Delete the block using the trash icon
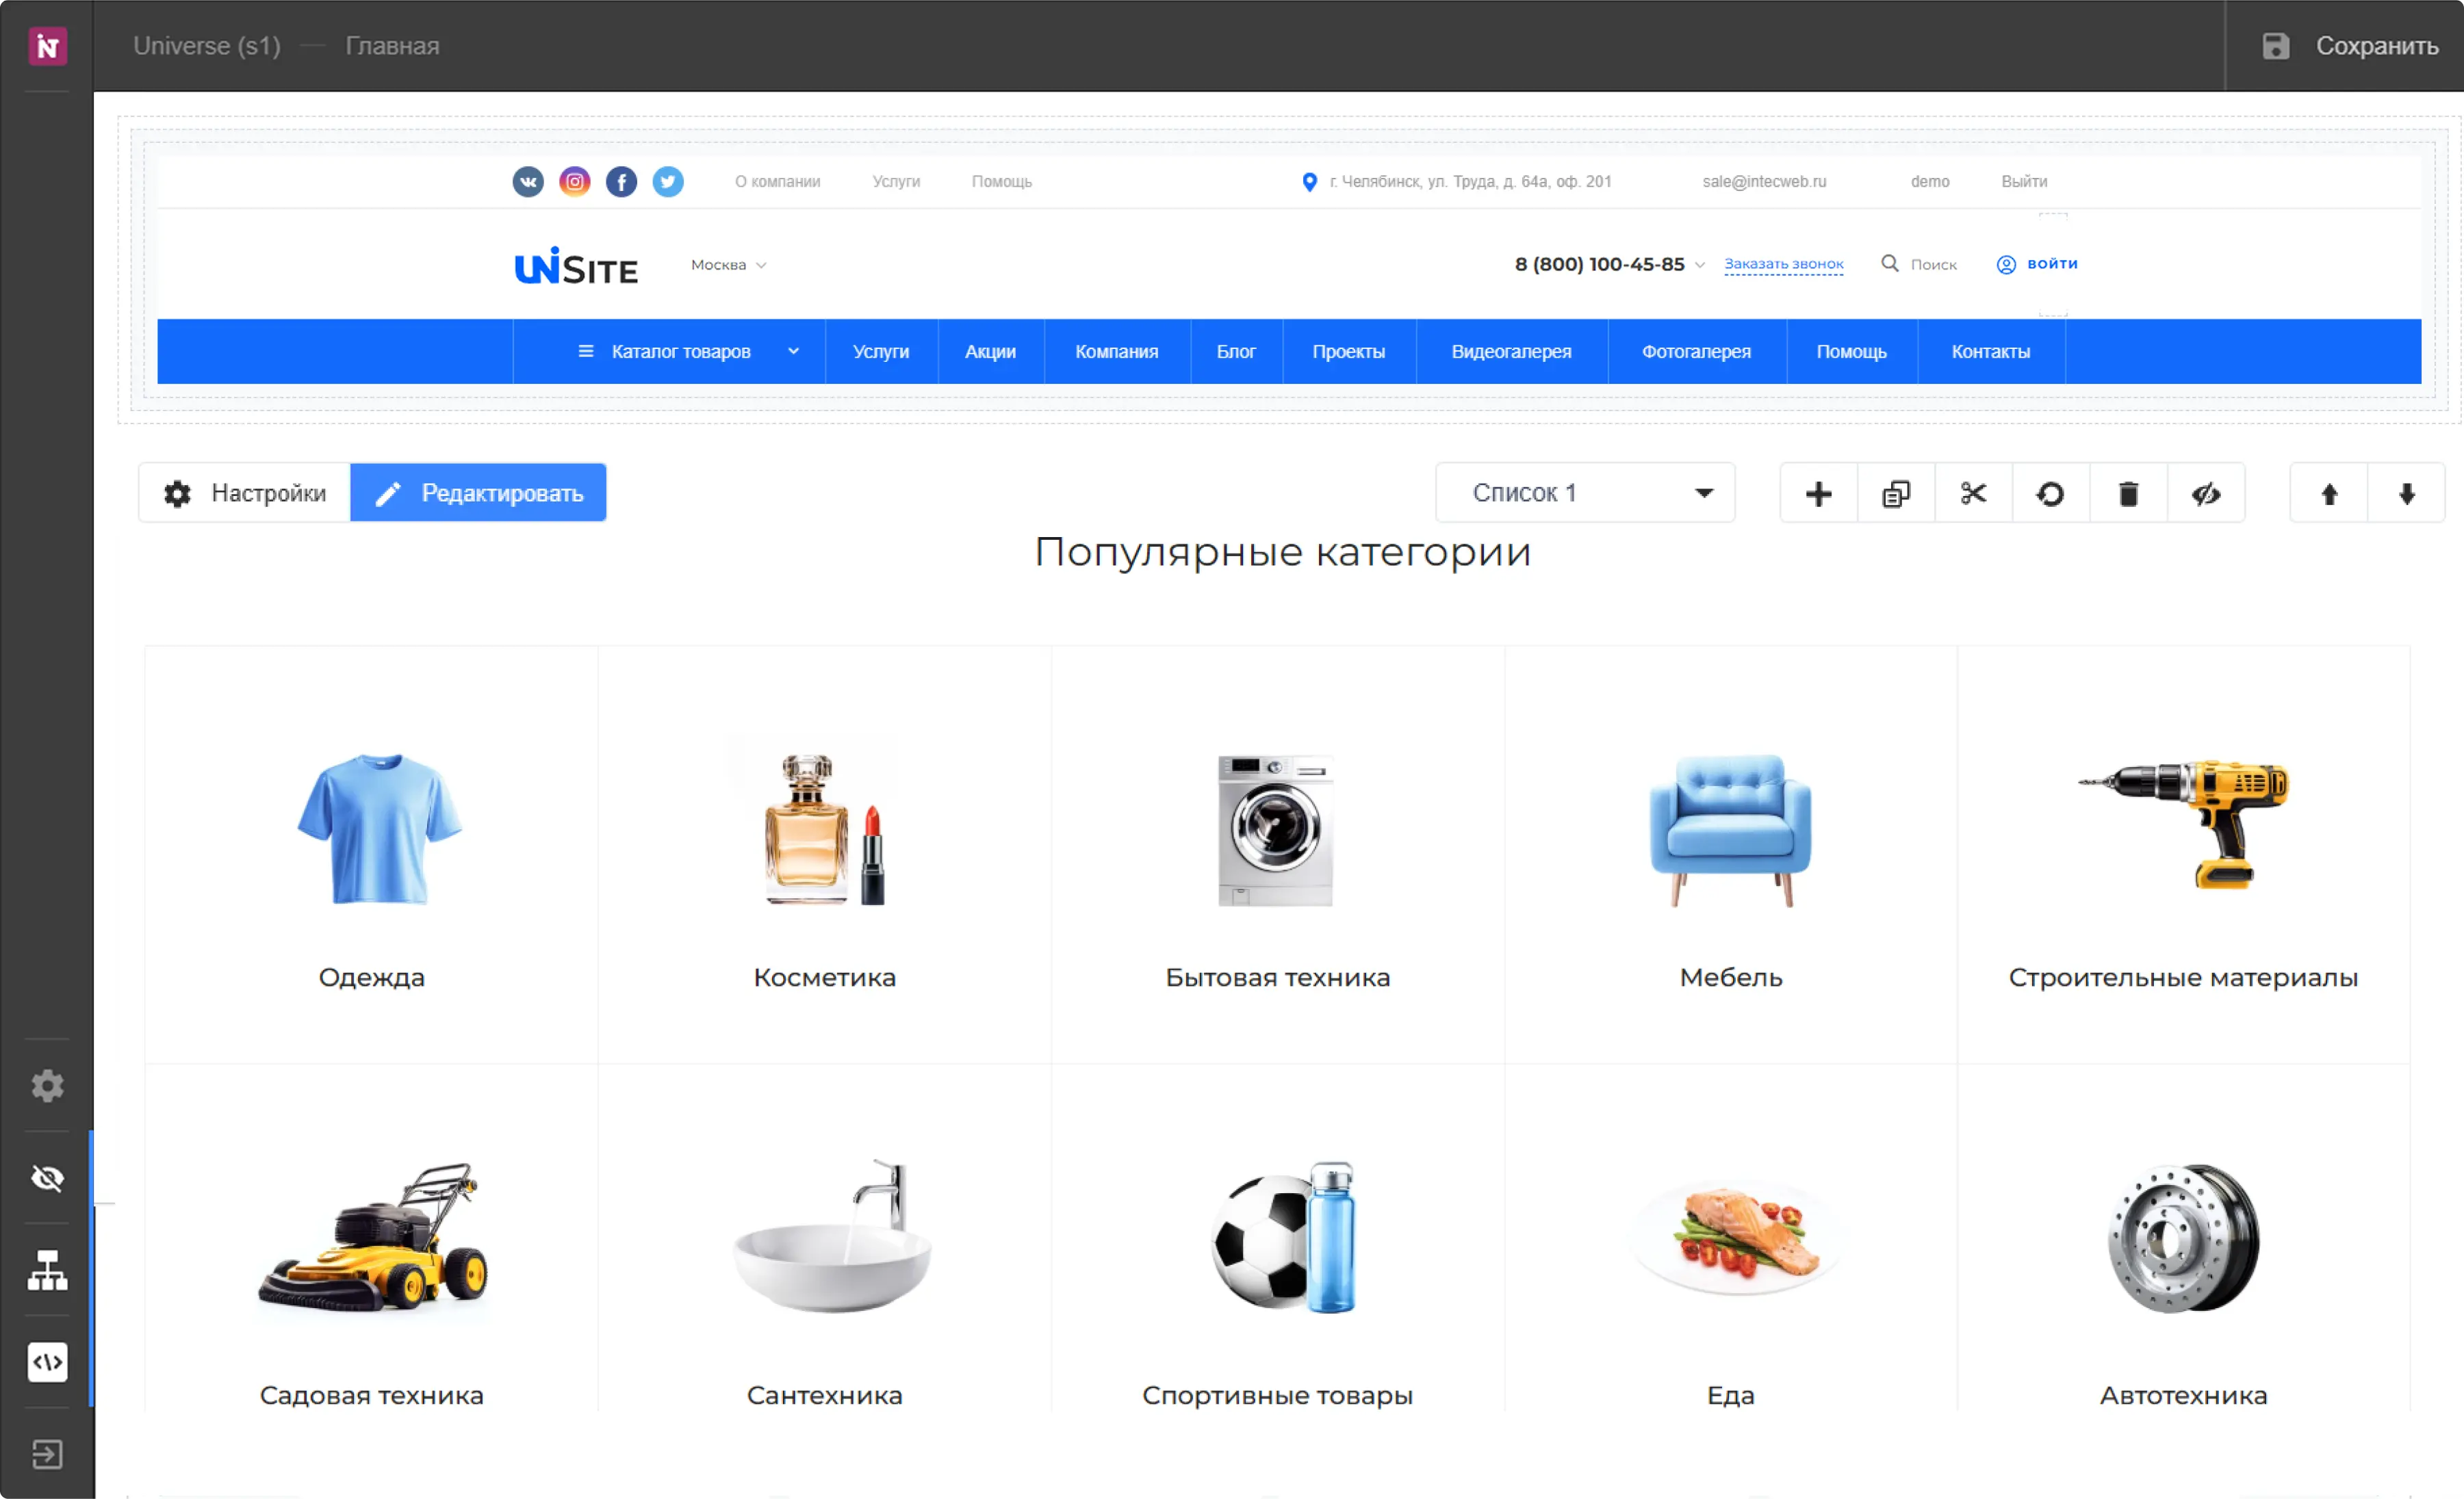The height and width of the screenshot is (1499, 2464). coord(2128,493)
